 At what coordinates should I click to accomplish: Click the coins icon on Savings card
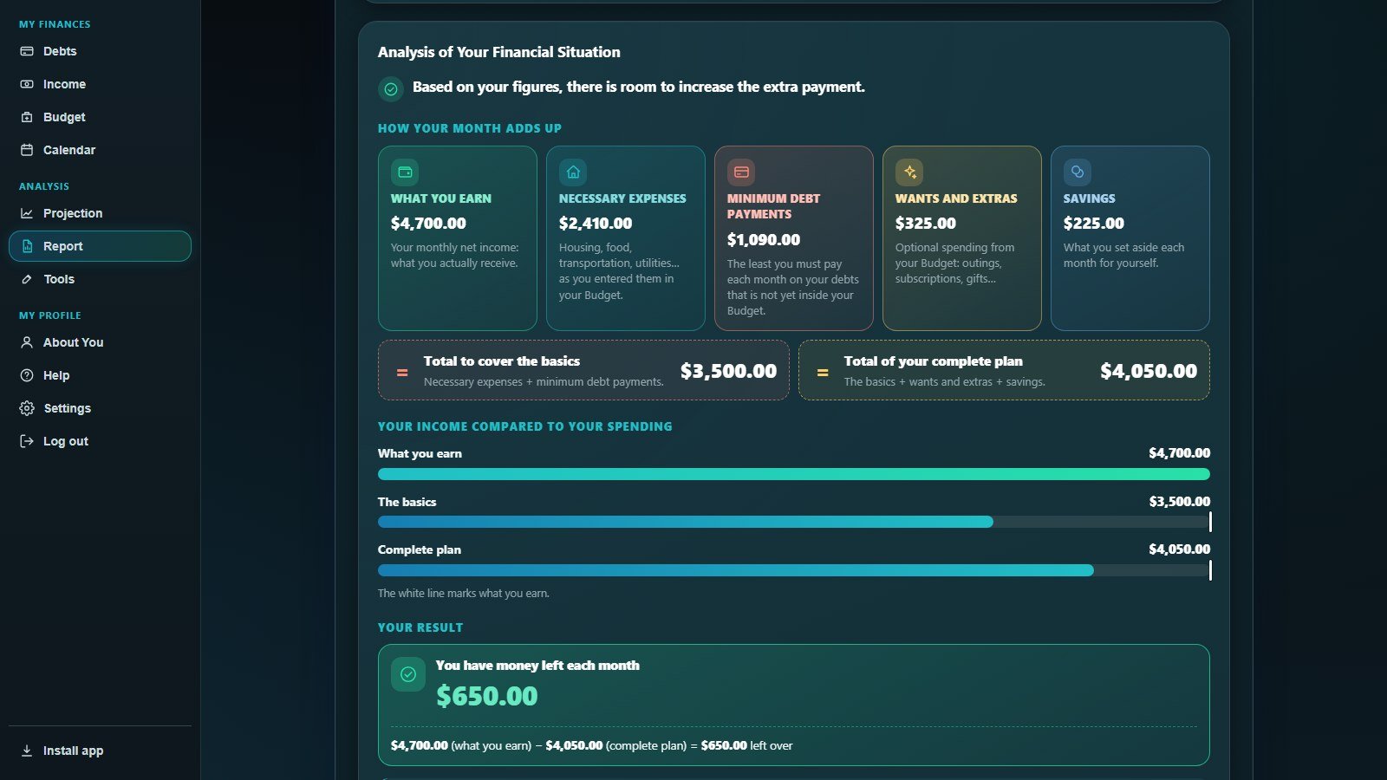tap(1078, 172)
